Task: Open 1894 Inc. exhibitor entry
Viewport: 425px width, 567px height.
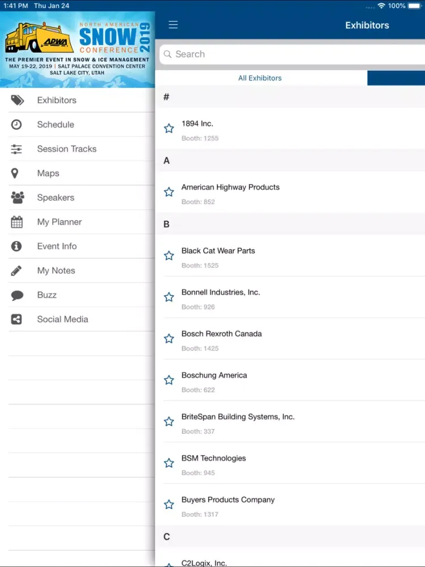Action: pyautogui.click(x=290, y=129)
